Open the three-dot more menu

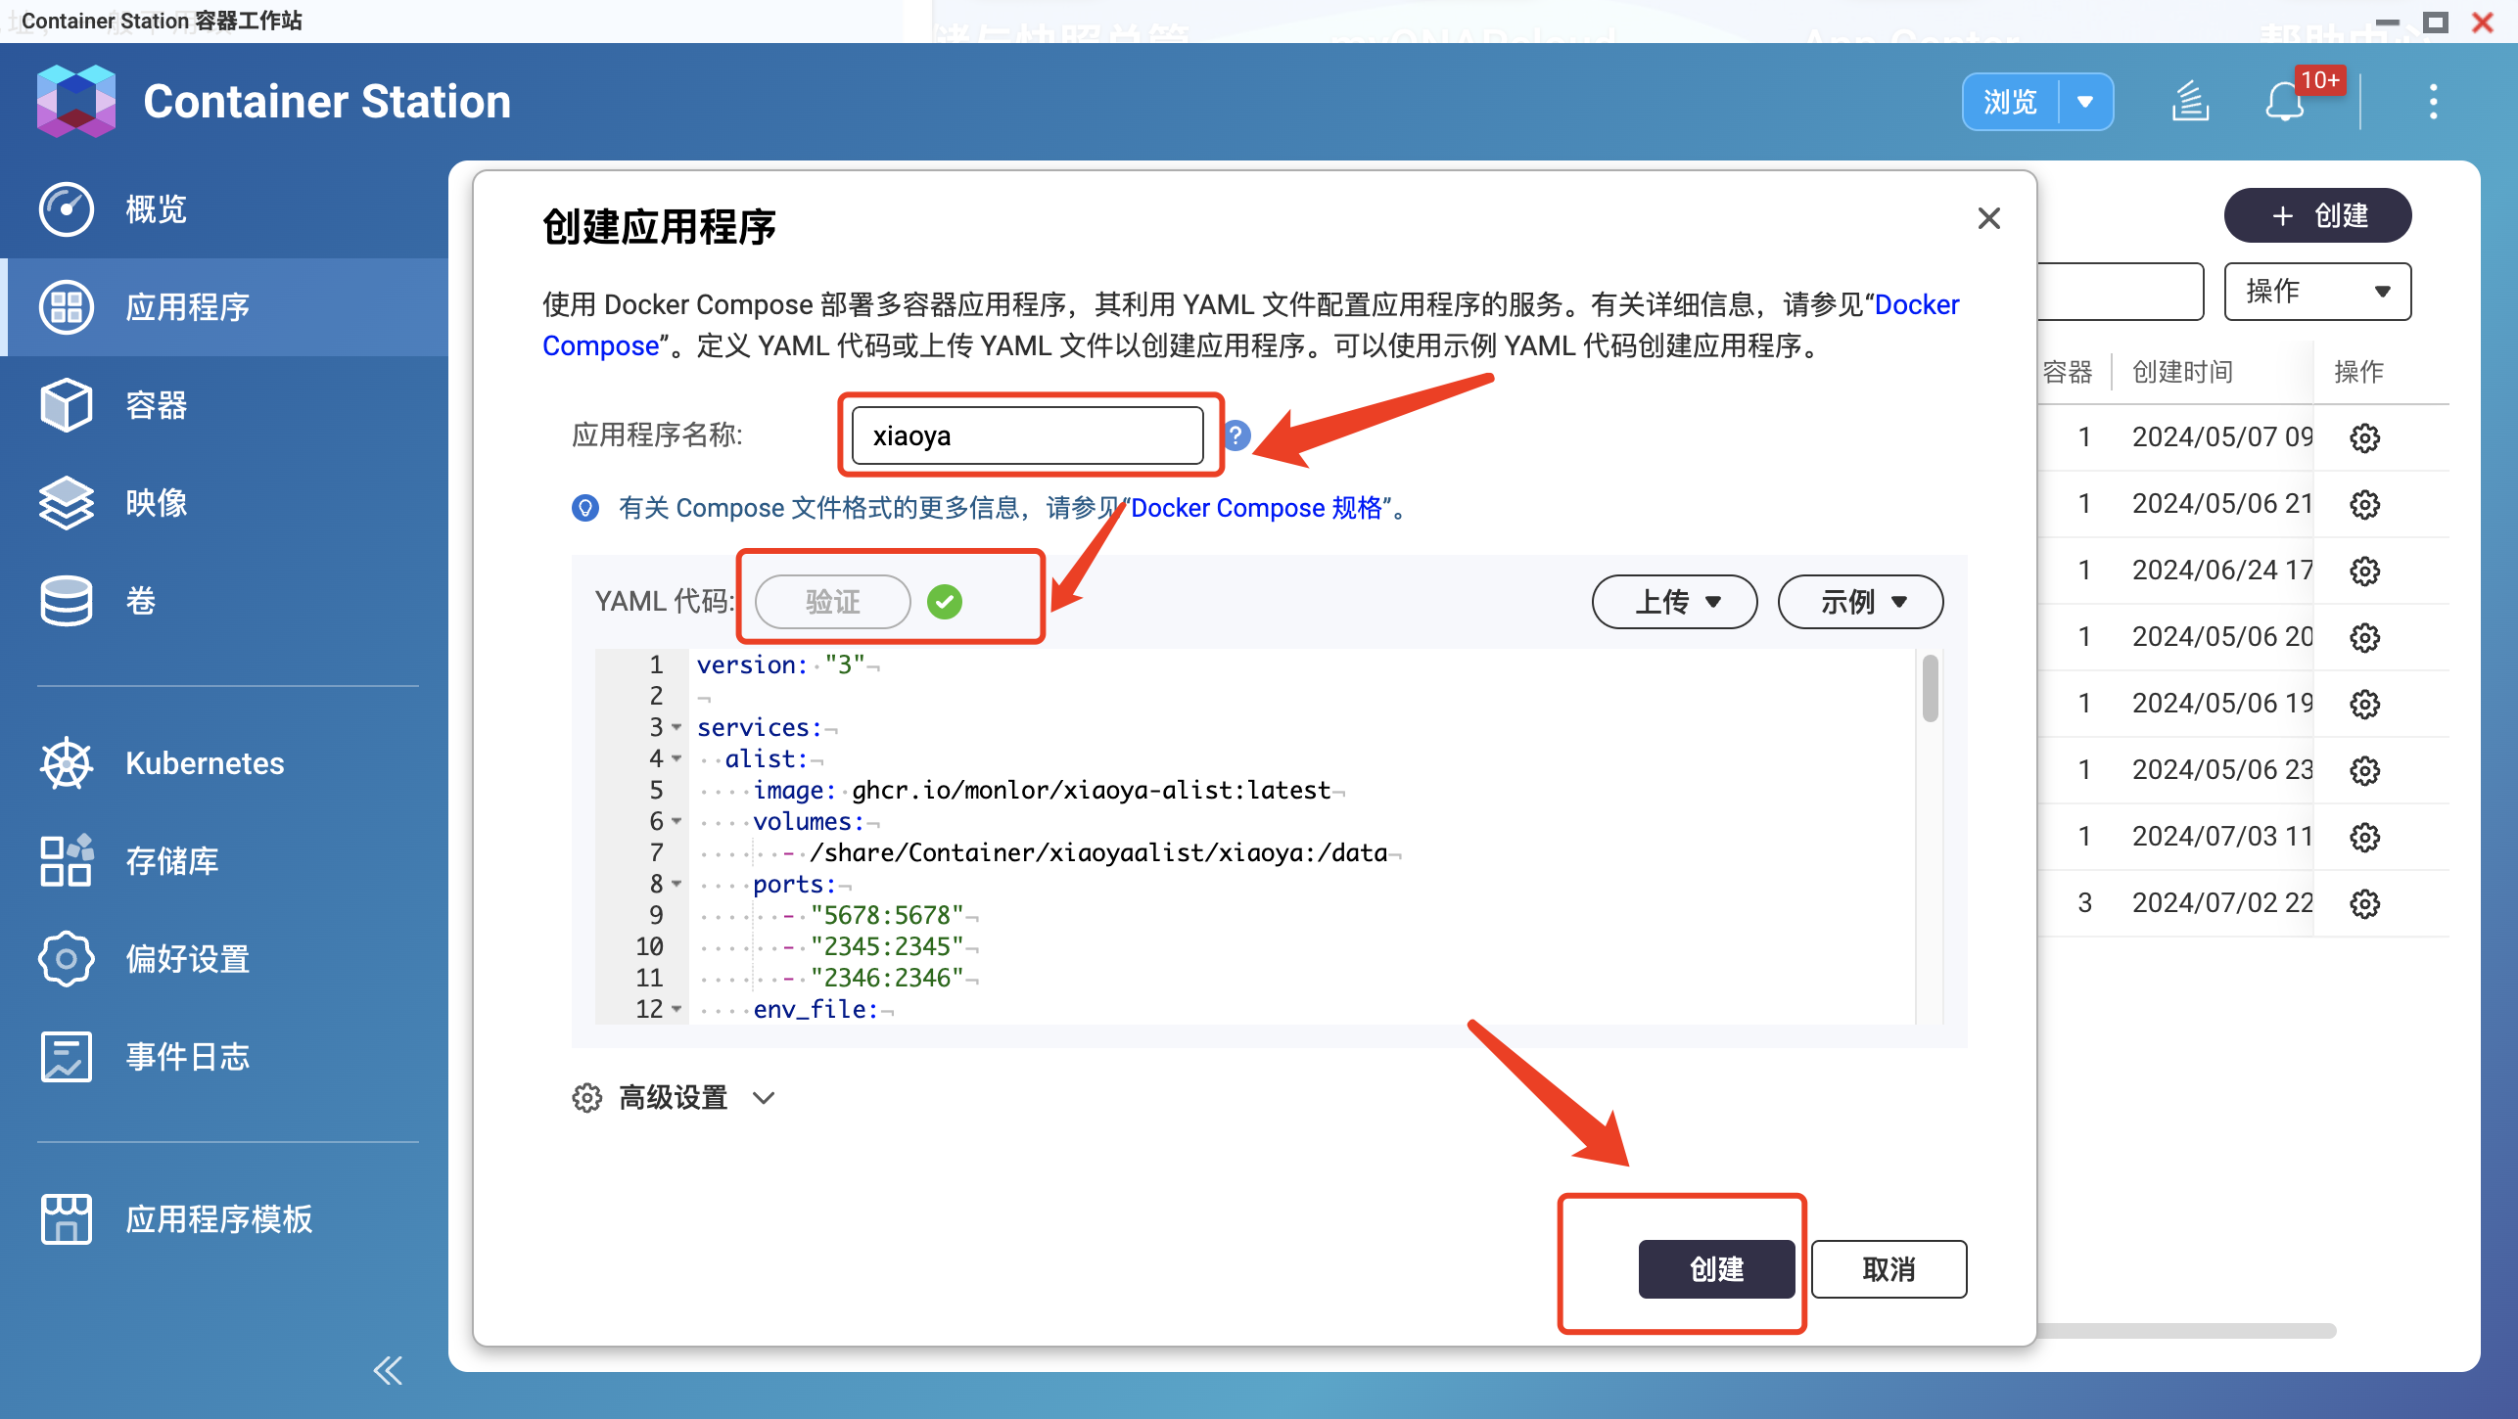(2434, 102)
